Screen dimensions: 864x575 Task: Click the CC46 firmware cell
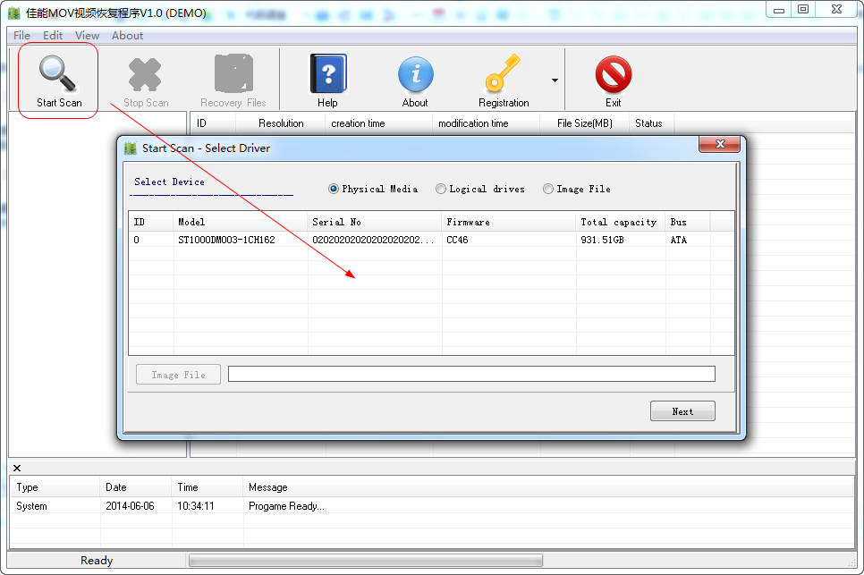coord(457,240)
